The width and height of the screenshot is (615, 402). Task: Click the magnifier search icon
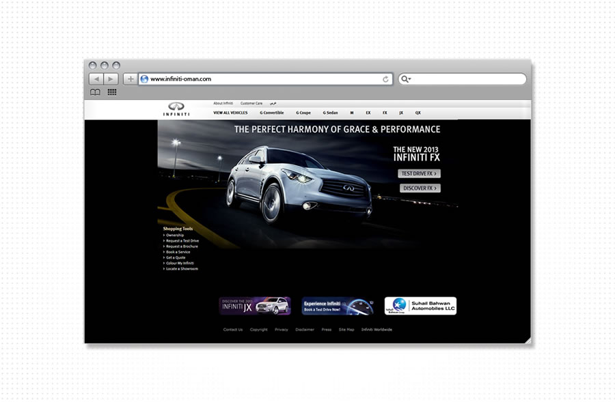click(405, 79)
